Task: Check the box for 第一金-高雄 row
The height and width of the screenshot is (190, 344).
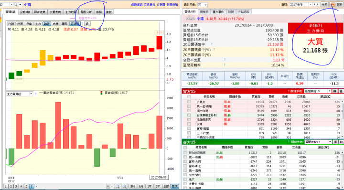Action: [x=189, y=106]
